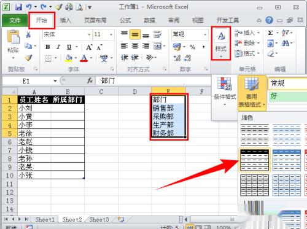
Task: Click the Merge and Center icon
Action: [x=158, y=46]
